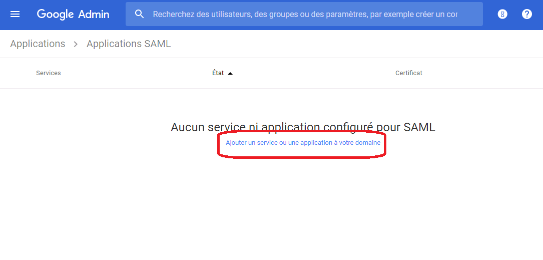Sort by the Services column header
This screenshot has width=543, height=260.
(49, 73)
